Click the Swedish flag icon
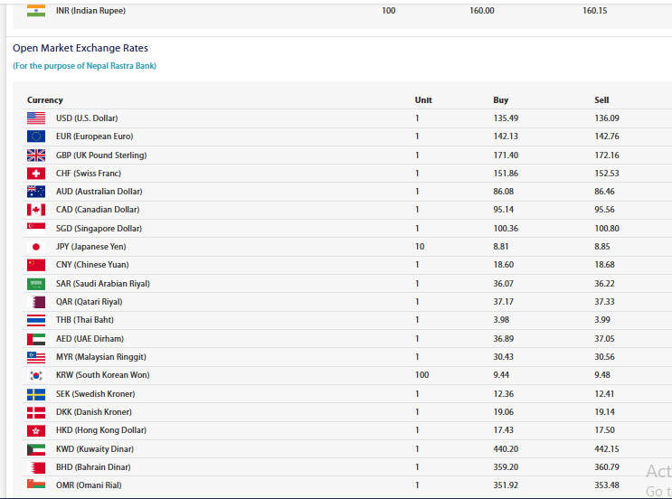The width and height of the screenshot is (672, 499). [36, 394]
